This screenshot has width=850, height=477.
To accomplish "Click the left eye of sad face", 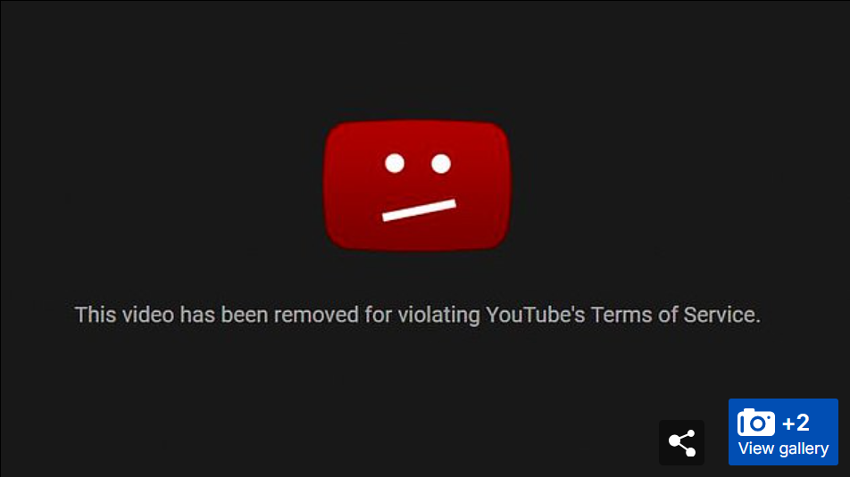I will pos(395,163).
